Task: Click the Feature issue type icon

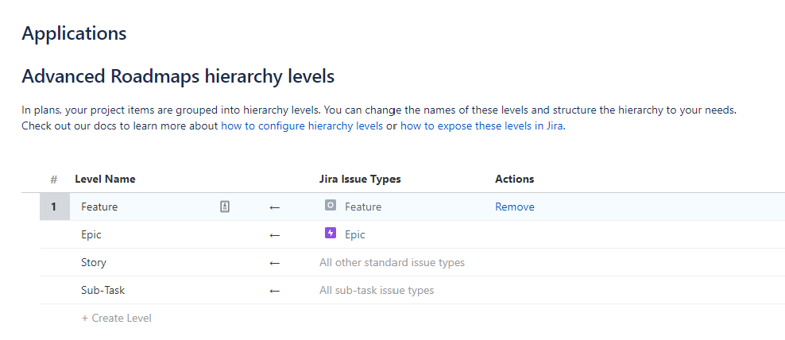Action: (x=331, y=205)
